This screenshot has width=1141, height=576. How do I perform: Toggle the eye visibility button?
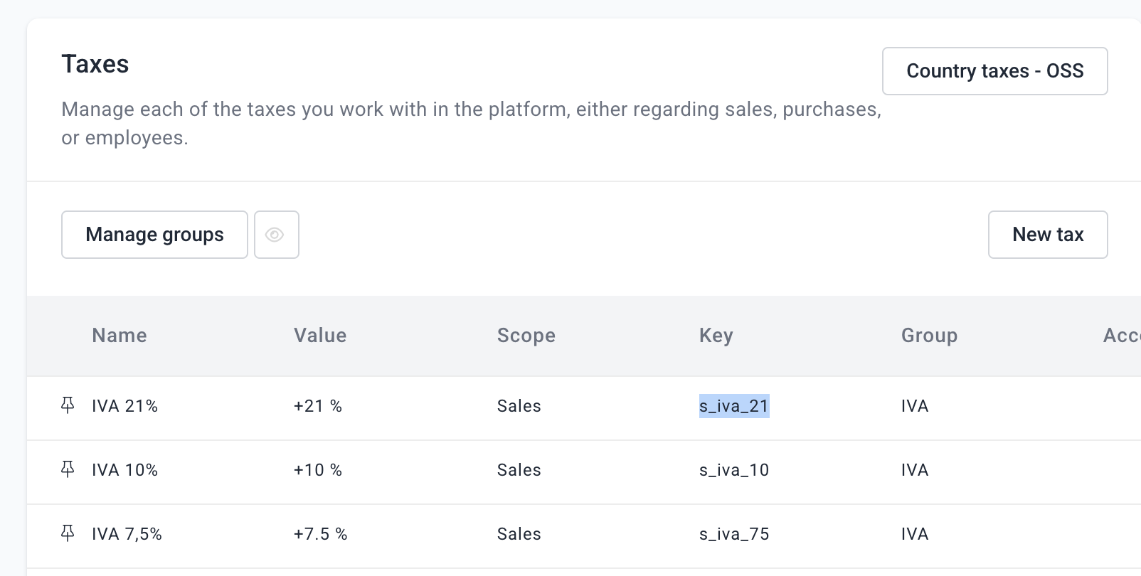(x=276, y=235)
